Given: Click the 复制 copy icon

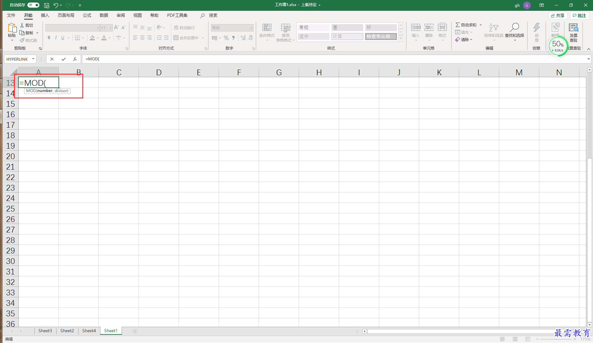Looking at the screenshot, I should (22, 33).
